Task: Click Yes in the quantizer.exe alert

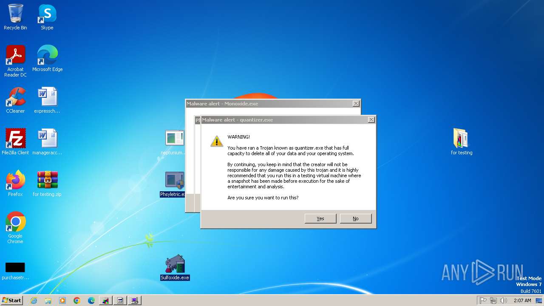Action: pyautogui.click(x=320, y=218)
